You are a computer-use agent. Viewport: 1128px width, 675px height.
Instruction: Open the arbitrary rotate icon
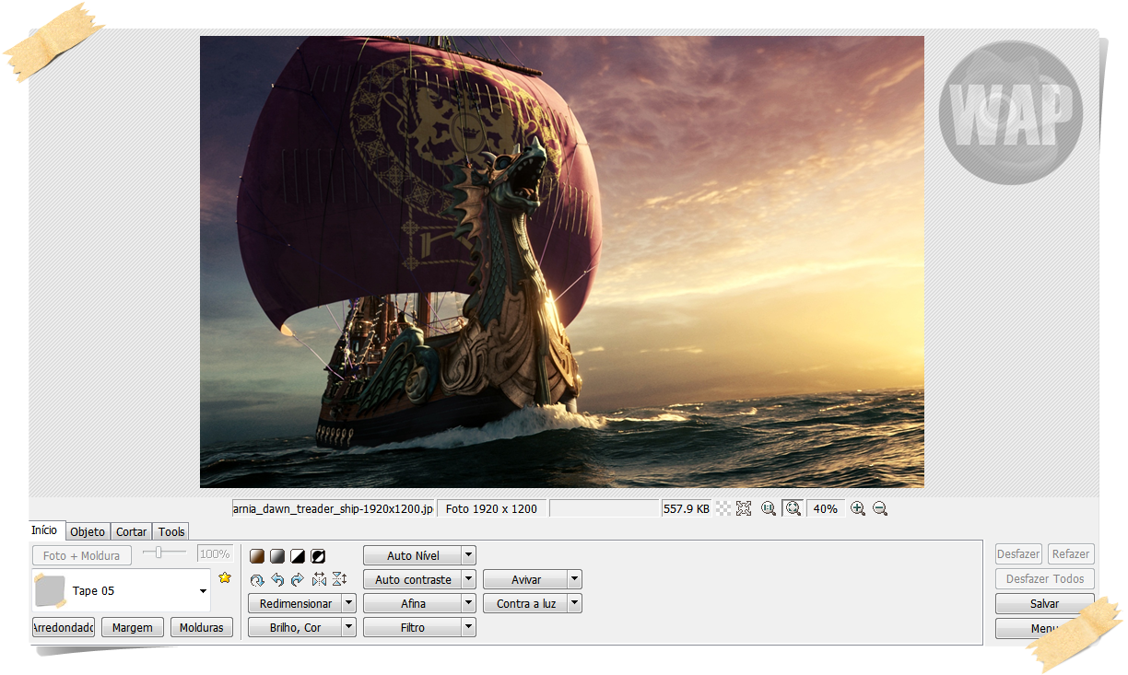click(257, 579)
